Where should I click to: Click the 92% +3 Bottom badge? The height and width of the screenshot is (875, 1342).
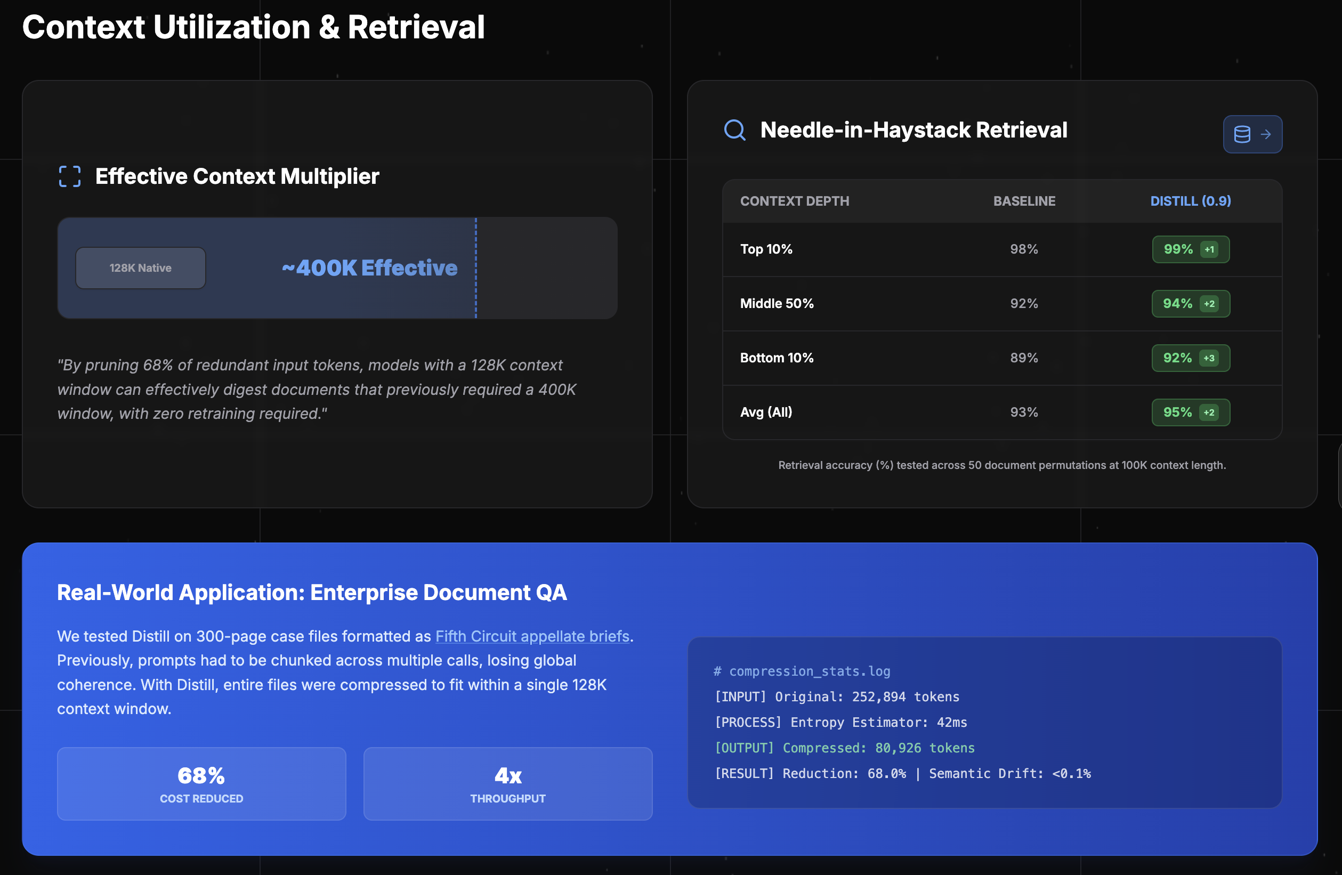(1190, 358)
